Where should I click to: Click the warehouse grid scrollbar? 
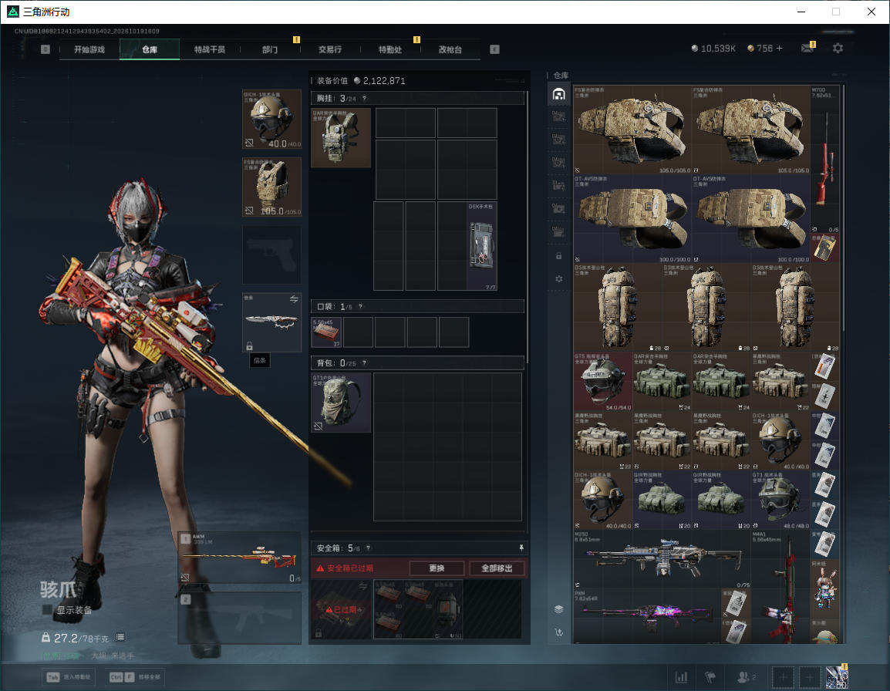(x=844, y=207)
